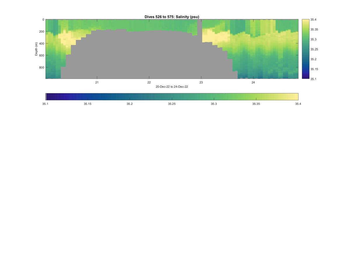Screen dimensions: 350x258
Task: Click horizontal colorbar label 35.15
Action: coord(87,104)
